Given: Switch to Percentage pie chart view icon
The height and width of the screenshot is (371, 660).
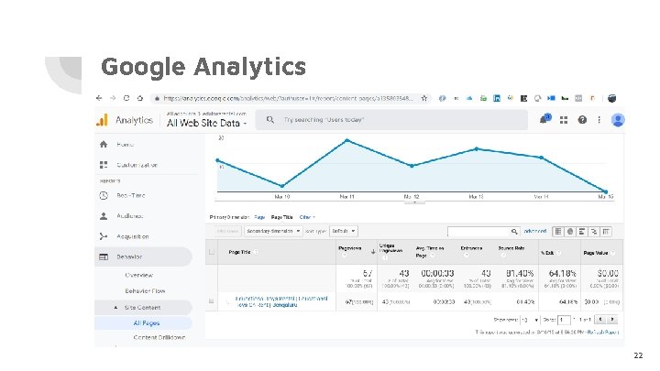Looking at the screenshot, I should click(570, 232).
